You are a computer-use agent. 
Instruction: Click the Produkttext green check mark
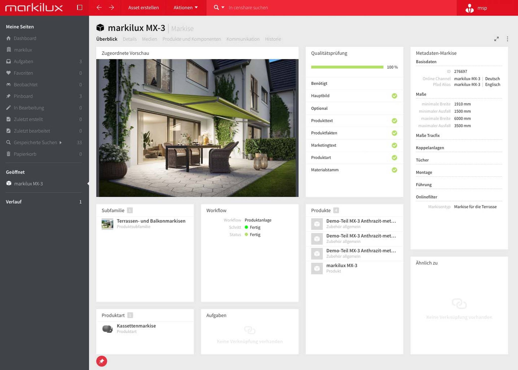[x=394, y=121]
